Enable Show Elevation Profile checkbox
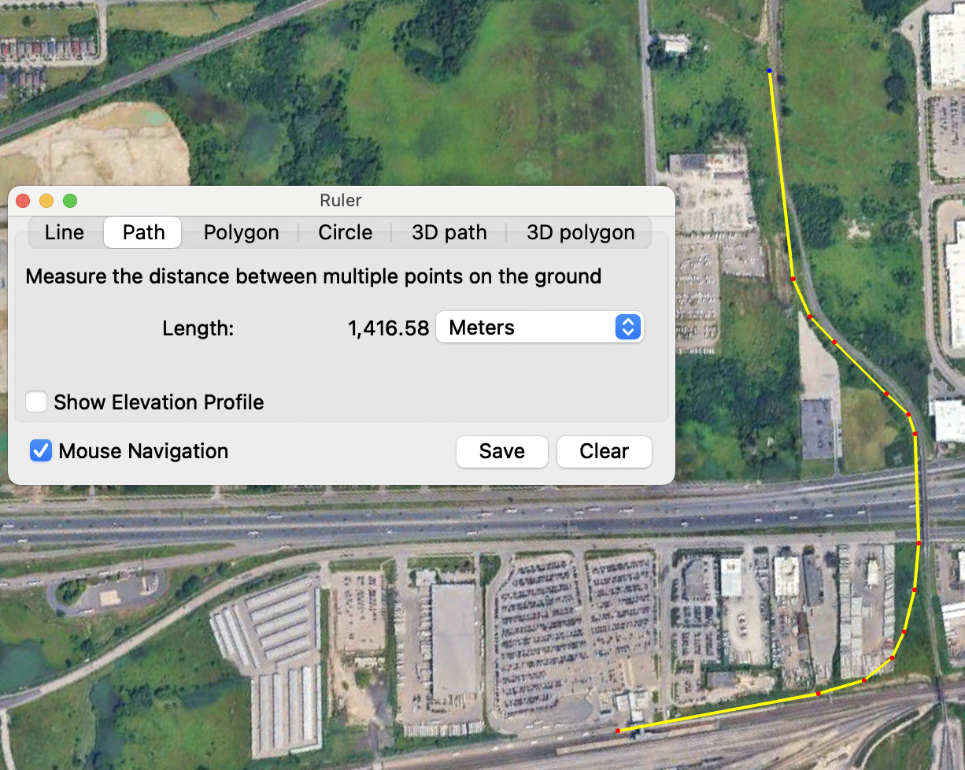This screenshot has height=770, width=965. tap(36, 402)
